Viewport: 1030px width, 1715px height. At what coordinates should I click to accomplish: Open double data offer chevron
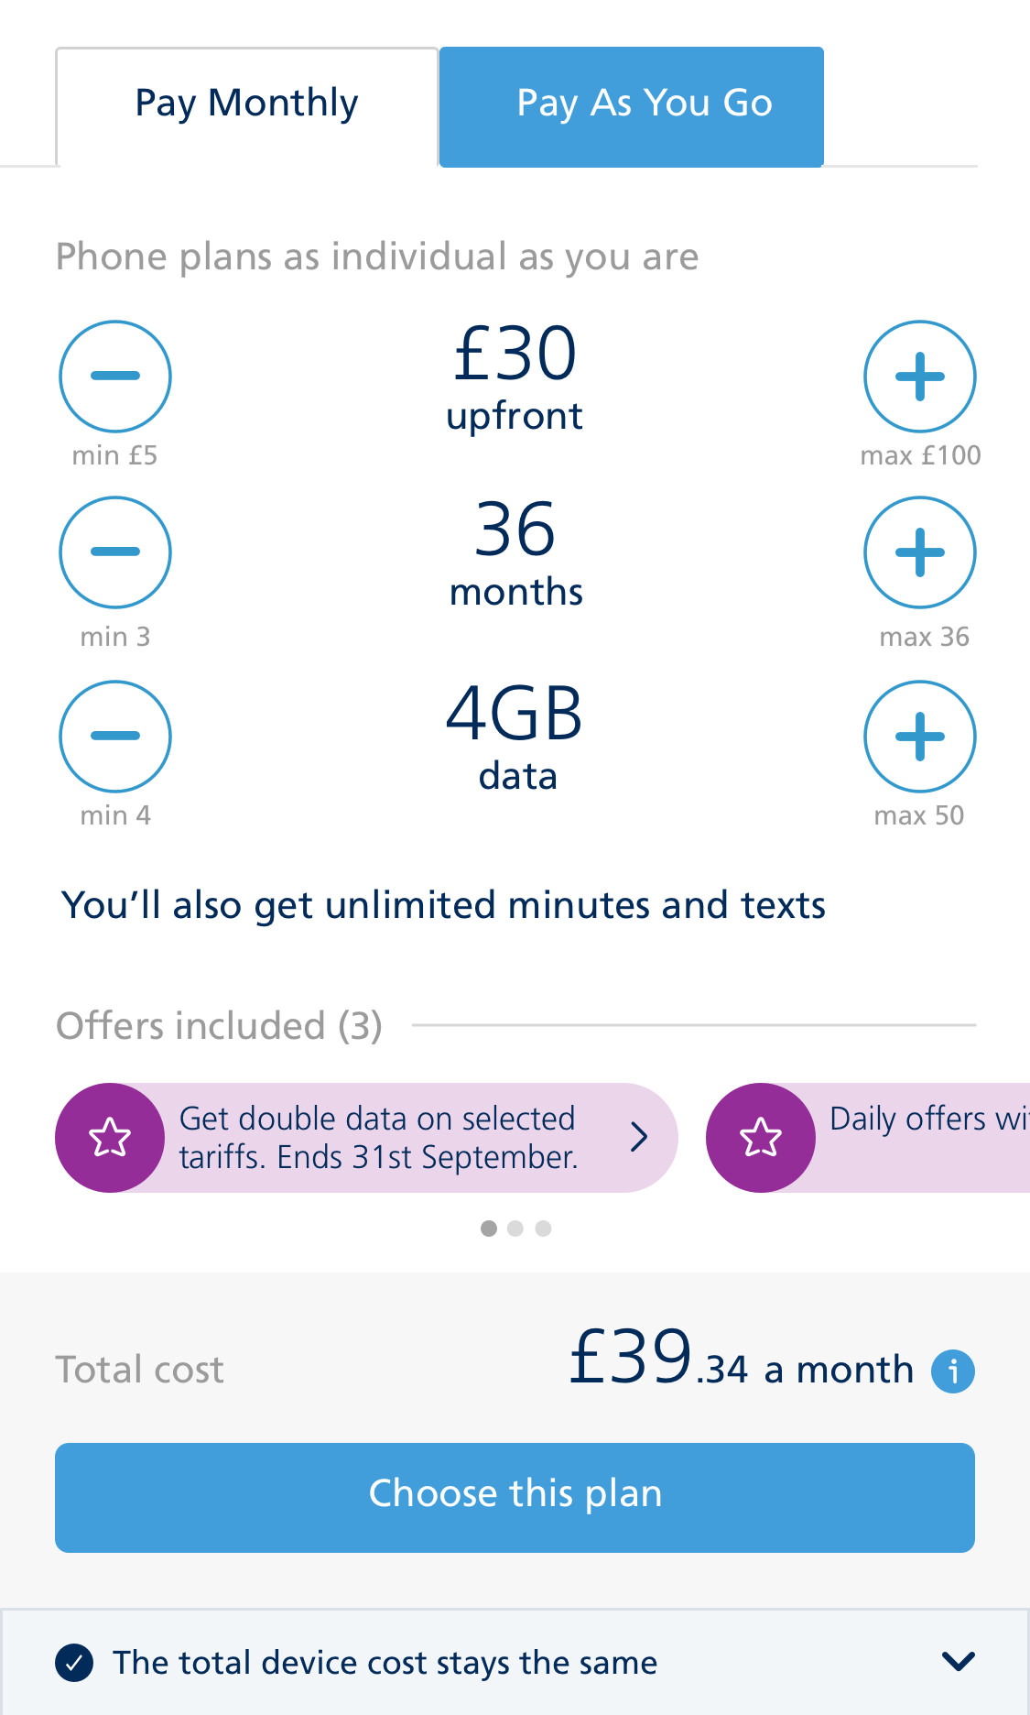639,1138
